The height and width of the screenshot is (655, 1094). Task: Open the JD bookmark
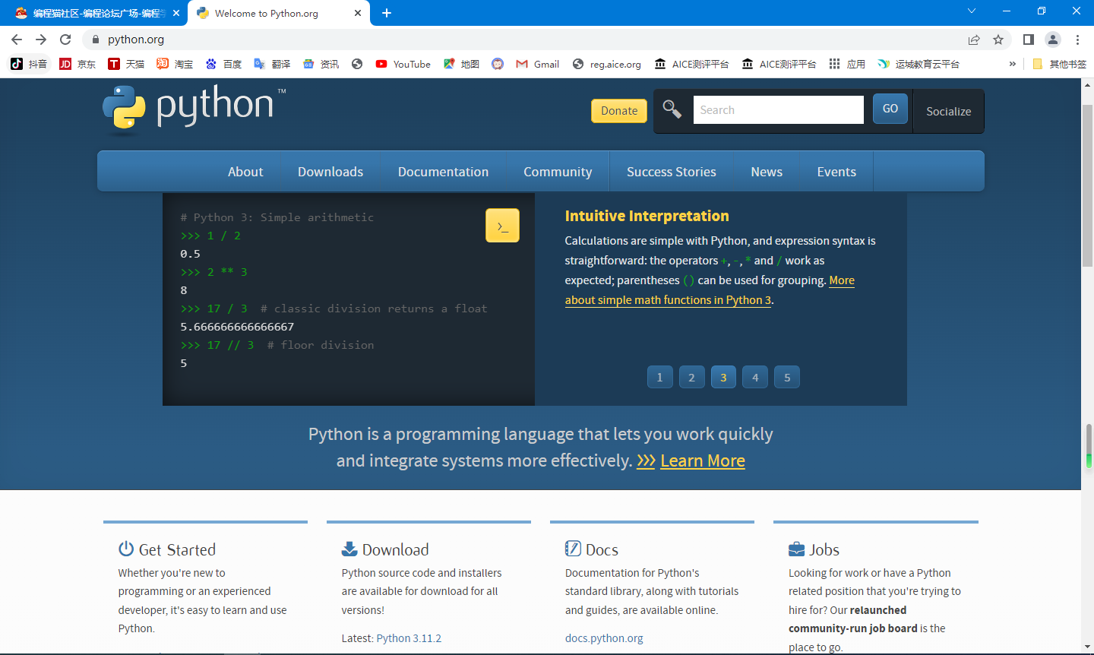pyautogui.click(x=77, y=64)
